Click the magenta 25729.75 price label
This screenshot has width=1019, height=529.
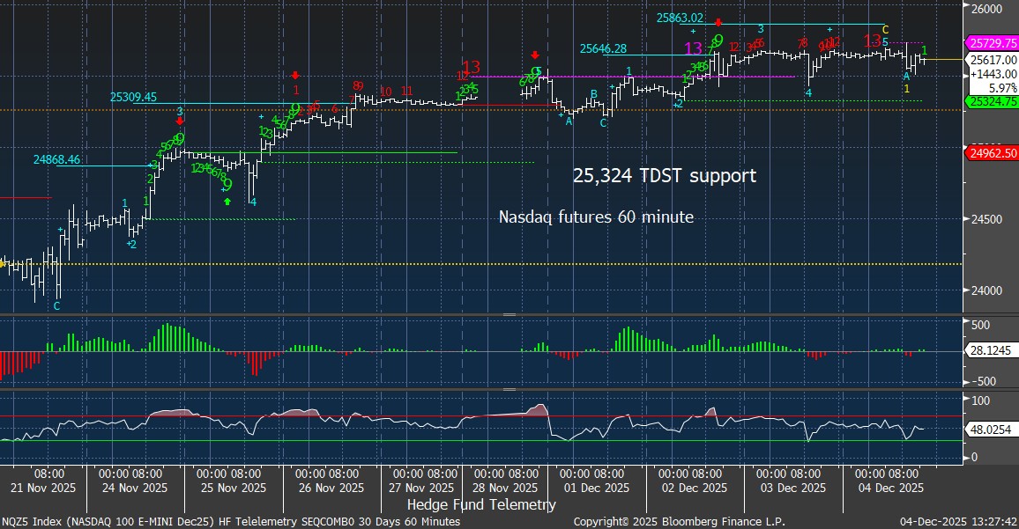993,42
